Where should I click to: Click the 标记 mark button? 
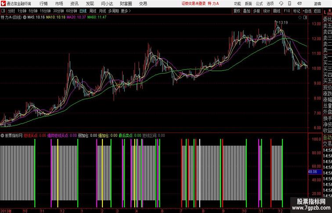(x=296, y=11)
